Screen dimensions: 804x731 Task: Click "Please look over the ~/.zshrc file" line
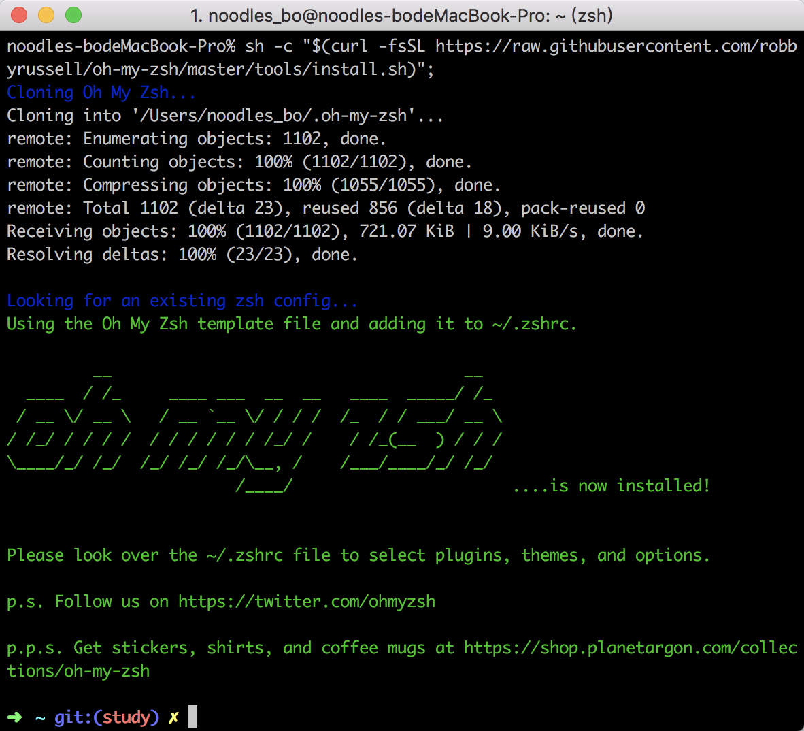[x=358, y=555]
